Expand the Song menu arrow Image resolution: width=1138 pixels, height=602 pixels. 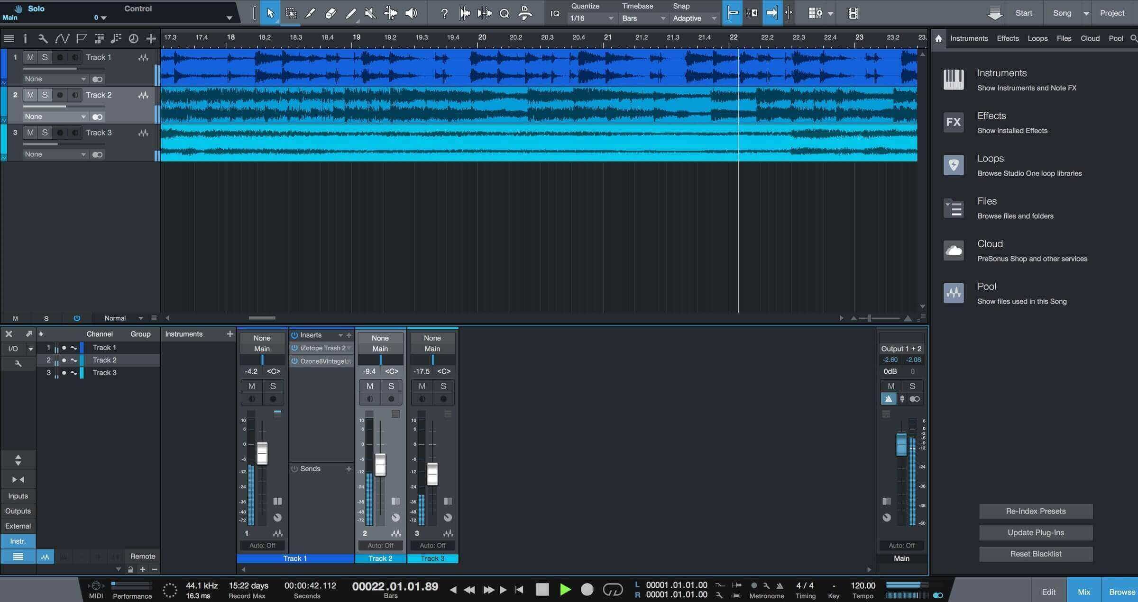(1086, 13)
